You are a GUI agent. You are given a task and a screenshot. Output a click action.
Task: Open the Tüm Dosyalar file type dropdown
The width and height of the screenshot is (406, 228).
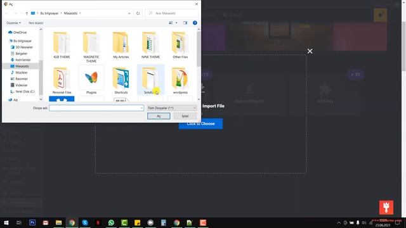coord(172,108)
